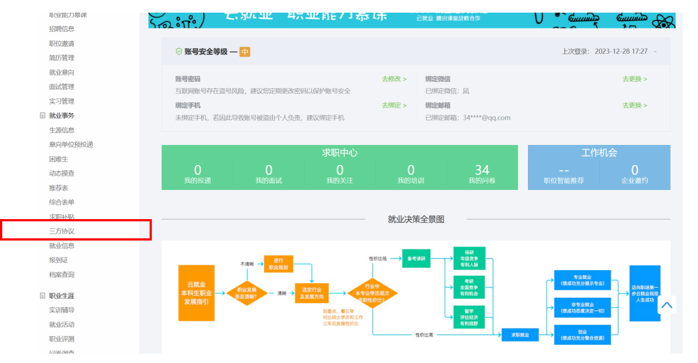The image size is (698, 363).
Task: Go to 档案查询 in sidebar
Action: (x=62, y=275)
